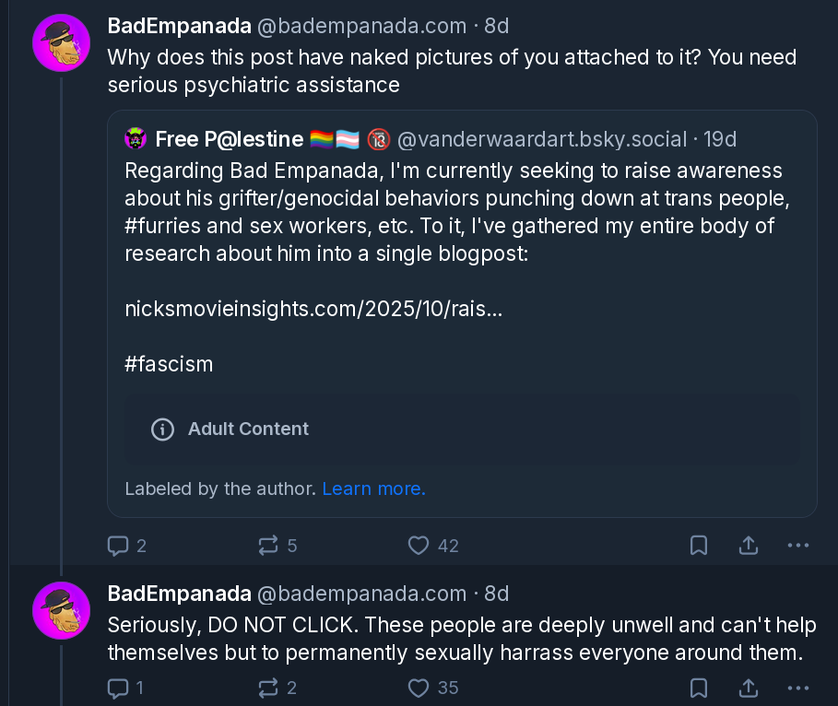Viewport: 838px width, 706px height.
Task: Open more options for the first post
Action: (x=798, y=546)
